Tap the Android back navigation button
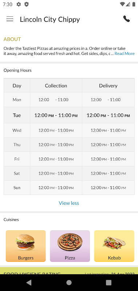Image resolution: width=138 pixels, height=291 pixels. pos(29,283)
